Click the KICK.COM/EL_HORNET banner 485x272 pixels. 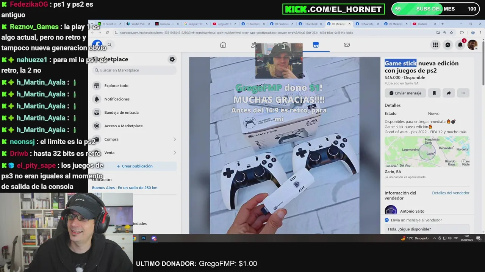(x=333, y=9)
